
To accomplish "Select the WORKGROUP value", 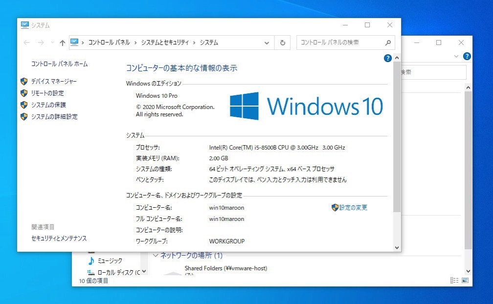I will (x=227, y=241).
